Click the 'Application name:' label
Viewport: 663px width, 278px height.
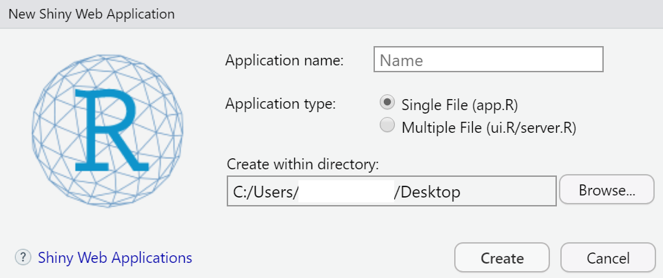coord(285,61)
